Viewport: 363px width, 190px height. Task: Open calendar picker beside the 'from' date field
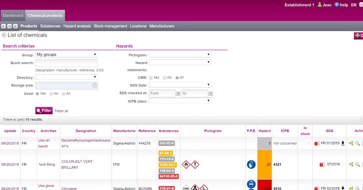tap(178, 94)
